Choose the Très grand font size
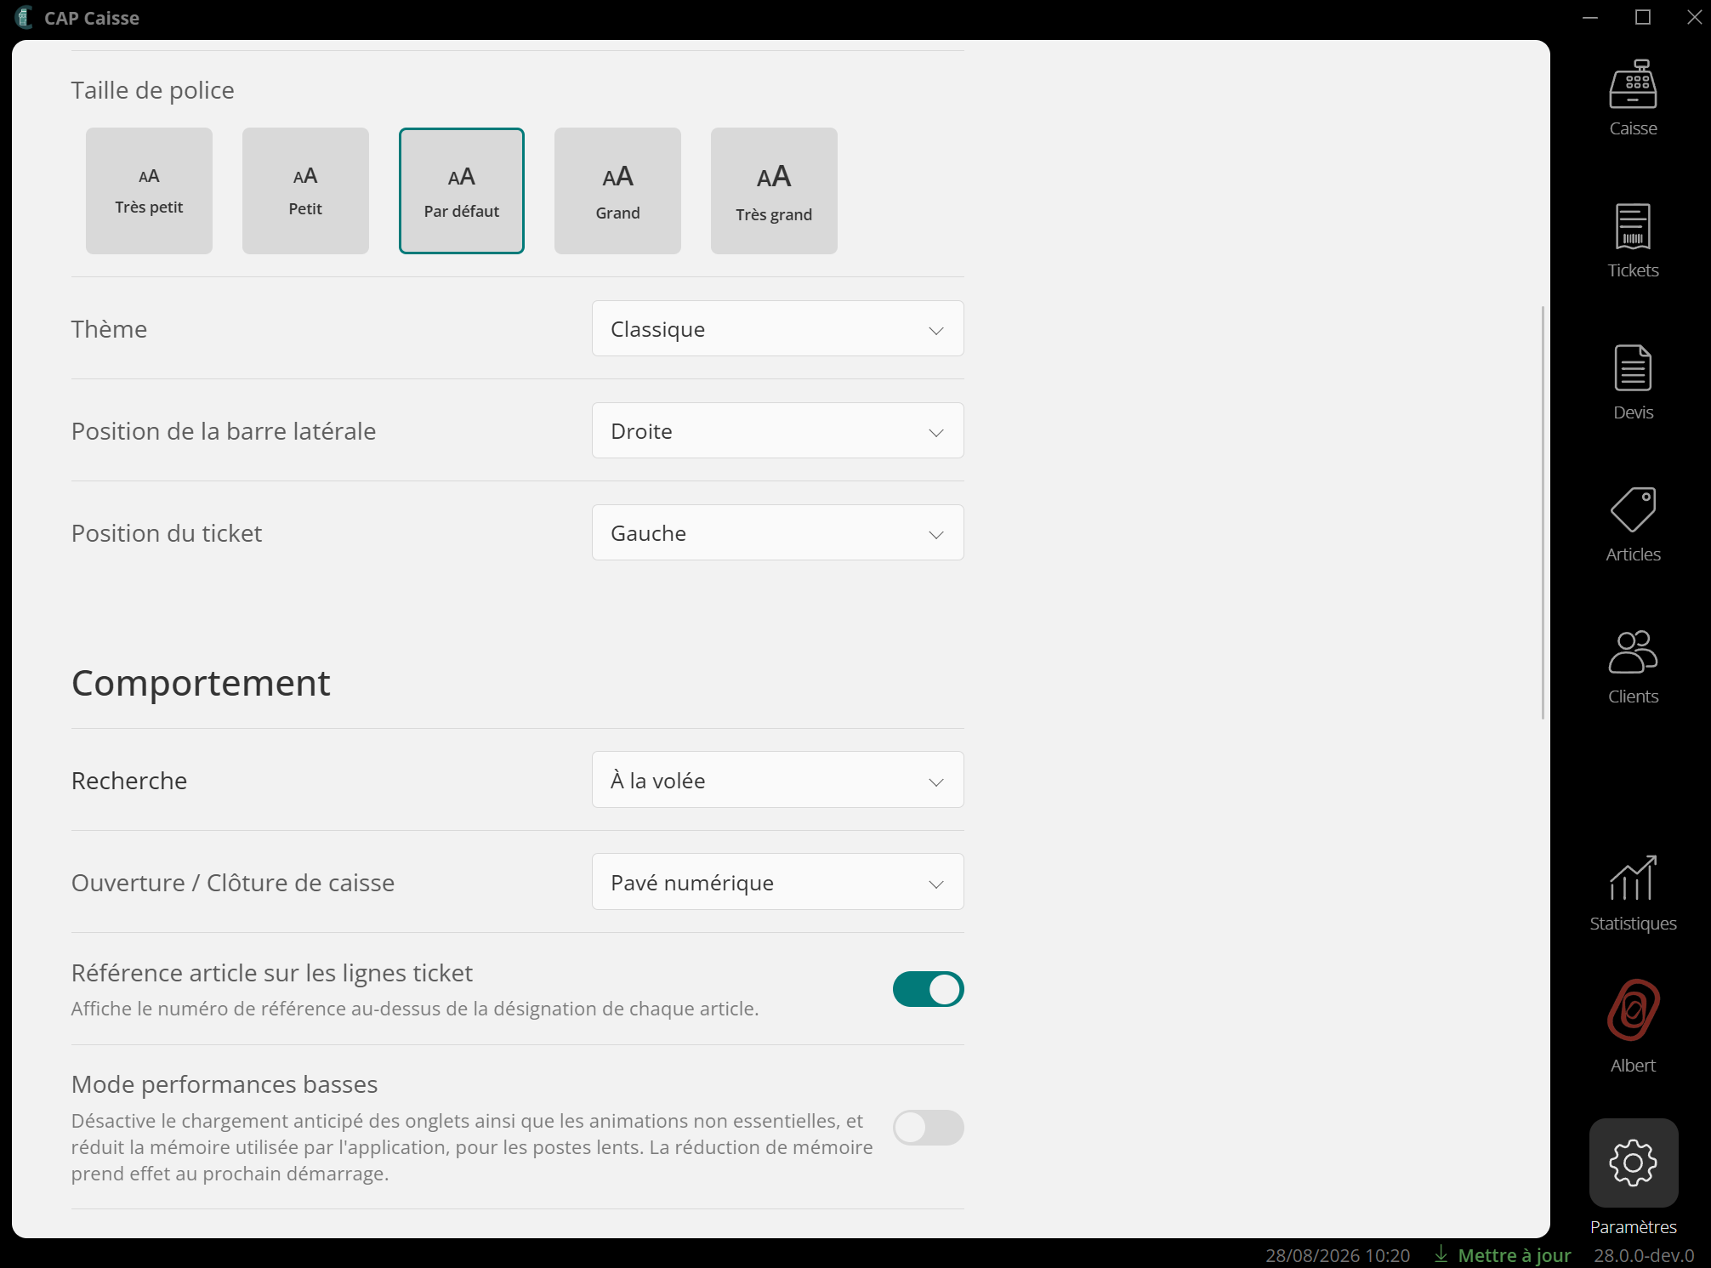 click(774, 190)
